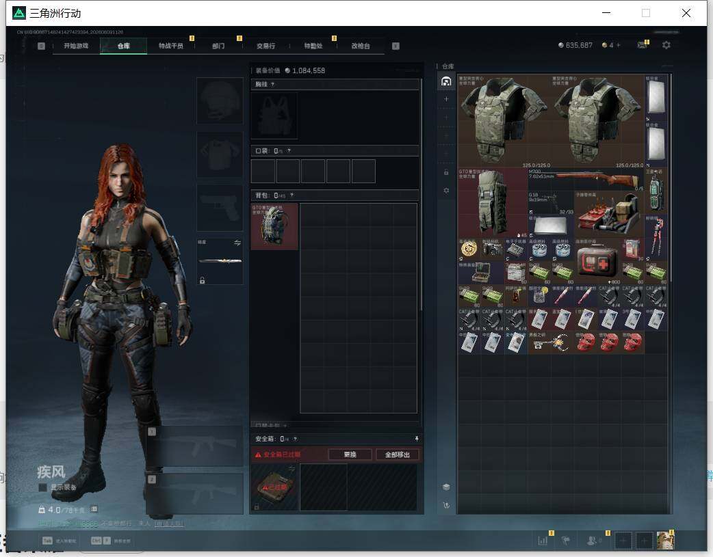Click the empty body armor equipment slot
The image size is (713, 557).
[x=220, y=154]
